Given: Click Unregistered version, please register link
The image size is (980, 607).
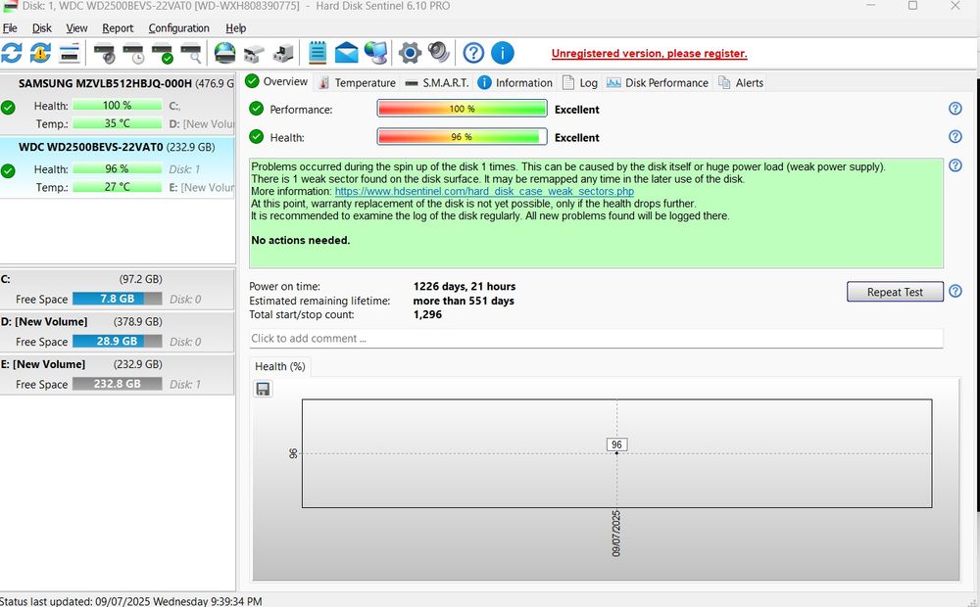Looking at the screenshot, I should [649, 53].
